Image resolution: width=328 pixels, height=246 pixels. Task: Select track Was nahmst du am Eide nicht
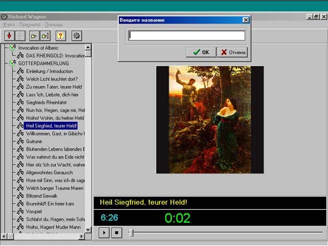click(55, 157)
